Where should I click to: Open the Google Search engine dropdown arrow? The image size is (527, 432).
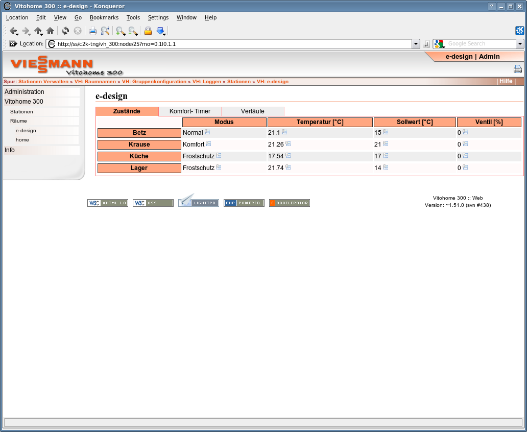click(520, 44)
